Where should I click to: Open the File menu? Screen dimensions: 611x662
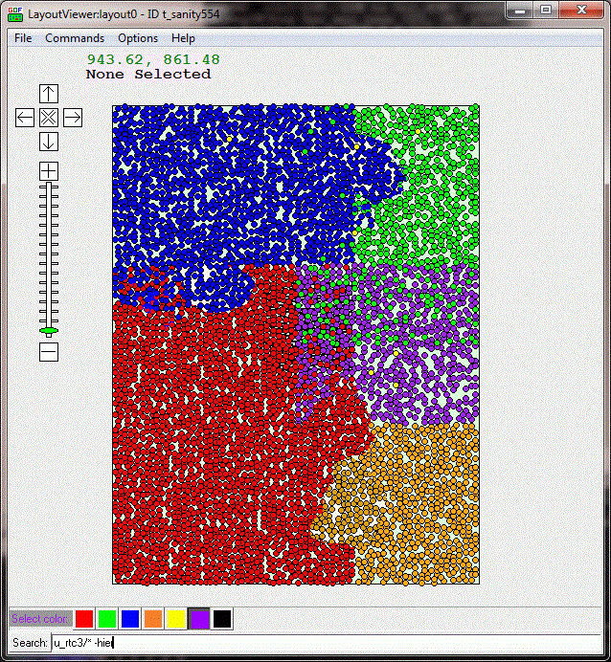pyautogui.click(x=23, y=38)
